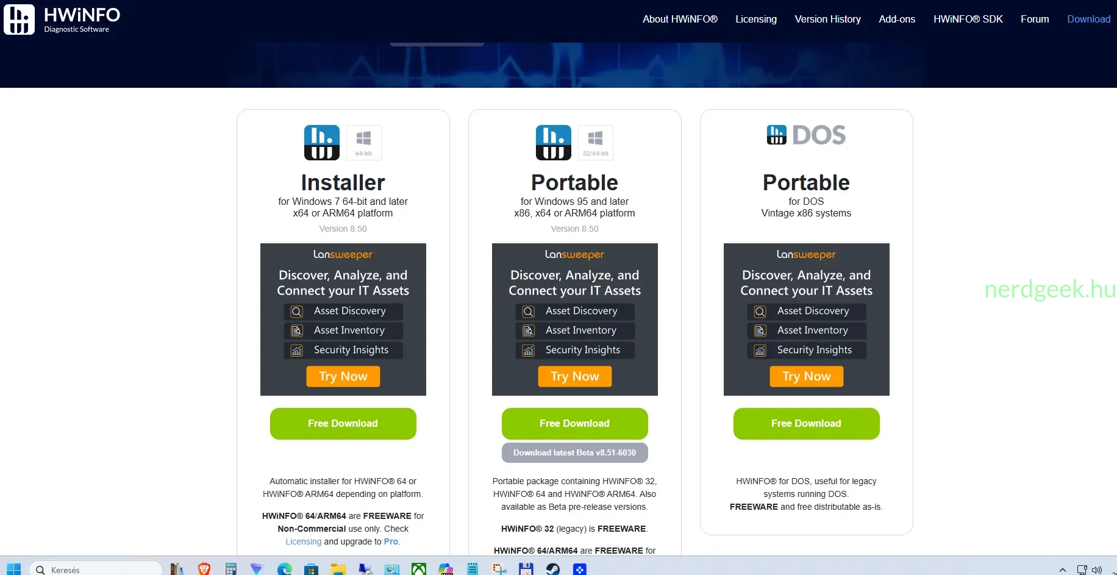Go to the Licensing page in navigation
Screen dimensions: 1117x575
pyautogui.click(x=756, y=19)
